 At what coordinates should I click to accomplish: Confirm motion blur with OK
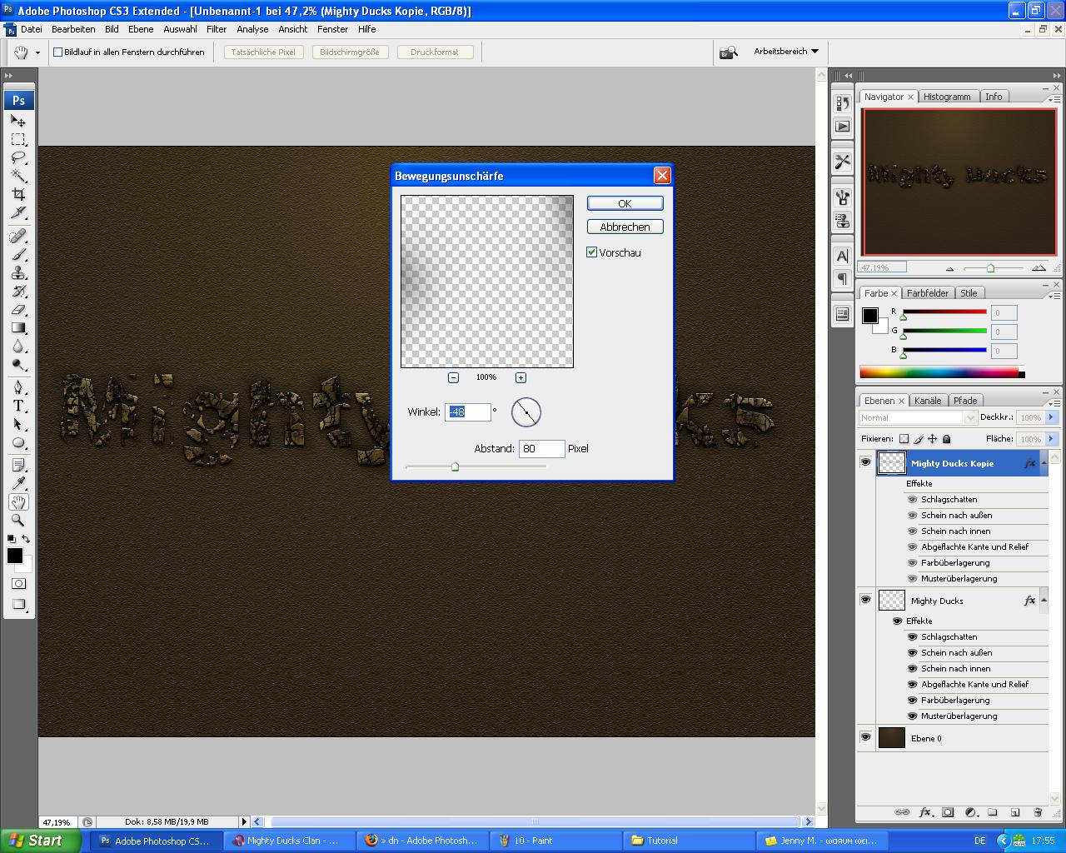point(625,203)
